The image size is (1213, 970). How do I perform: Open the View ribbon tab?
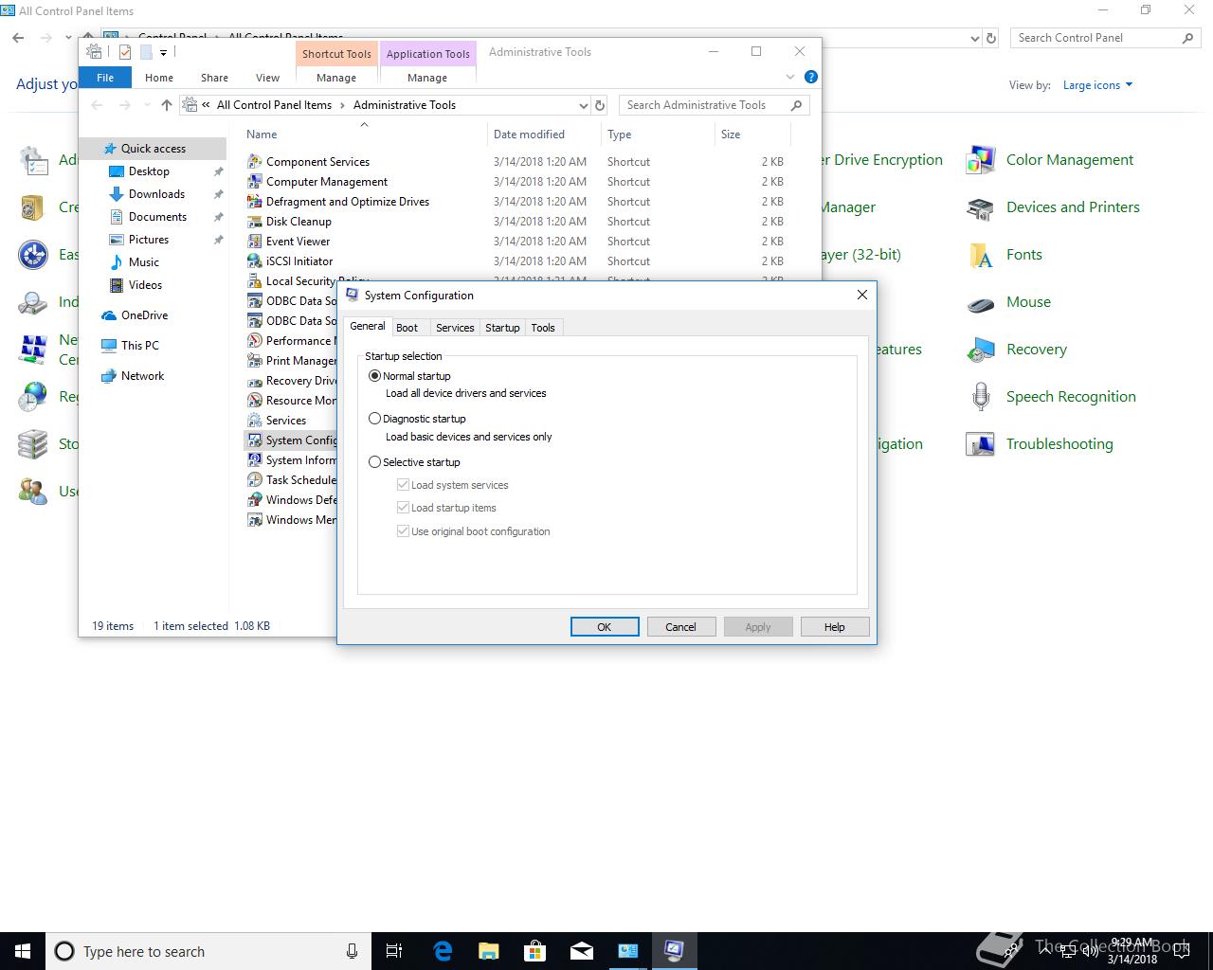[x=267, y=78]
